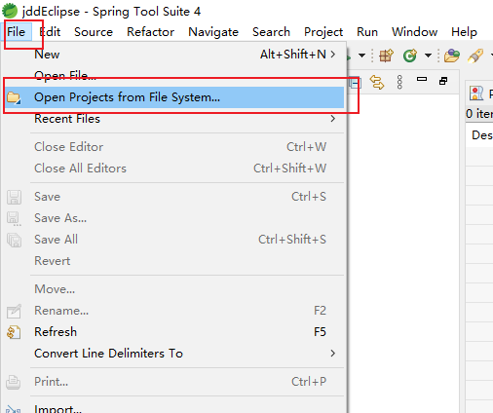Open the Navigate menu
493x413 pixels.
pos(213,32)
